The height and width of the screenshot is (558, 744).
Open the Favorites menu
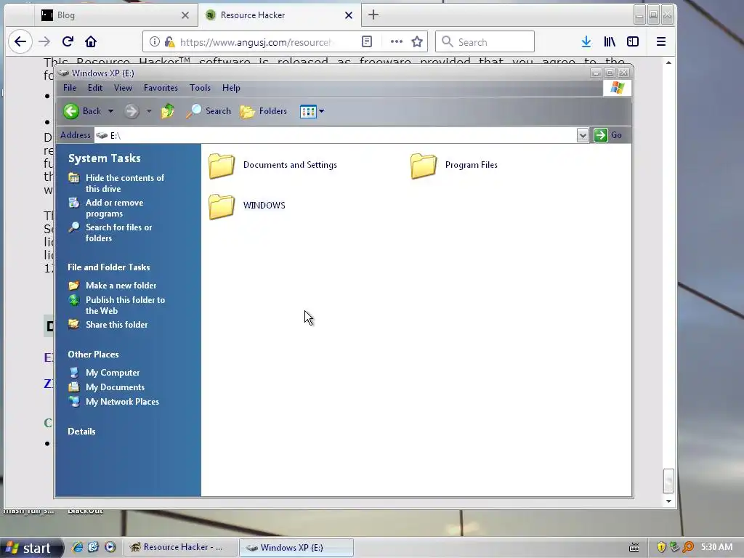coord(161,88)
